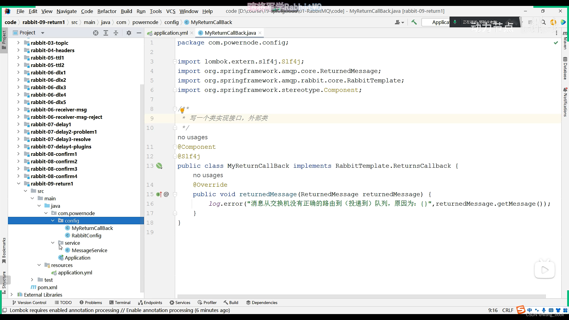Click the Version Control button
The width and height of the screenshot is (569, 320).
click(x=29, y=303)
